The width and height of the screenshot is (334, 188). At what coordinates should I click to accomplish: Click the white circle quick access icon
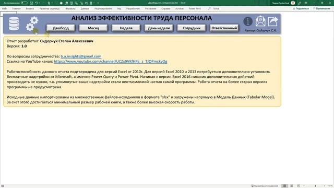pos(61,3)
